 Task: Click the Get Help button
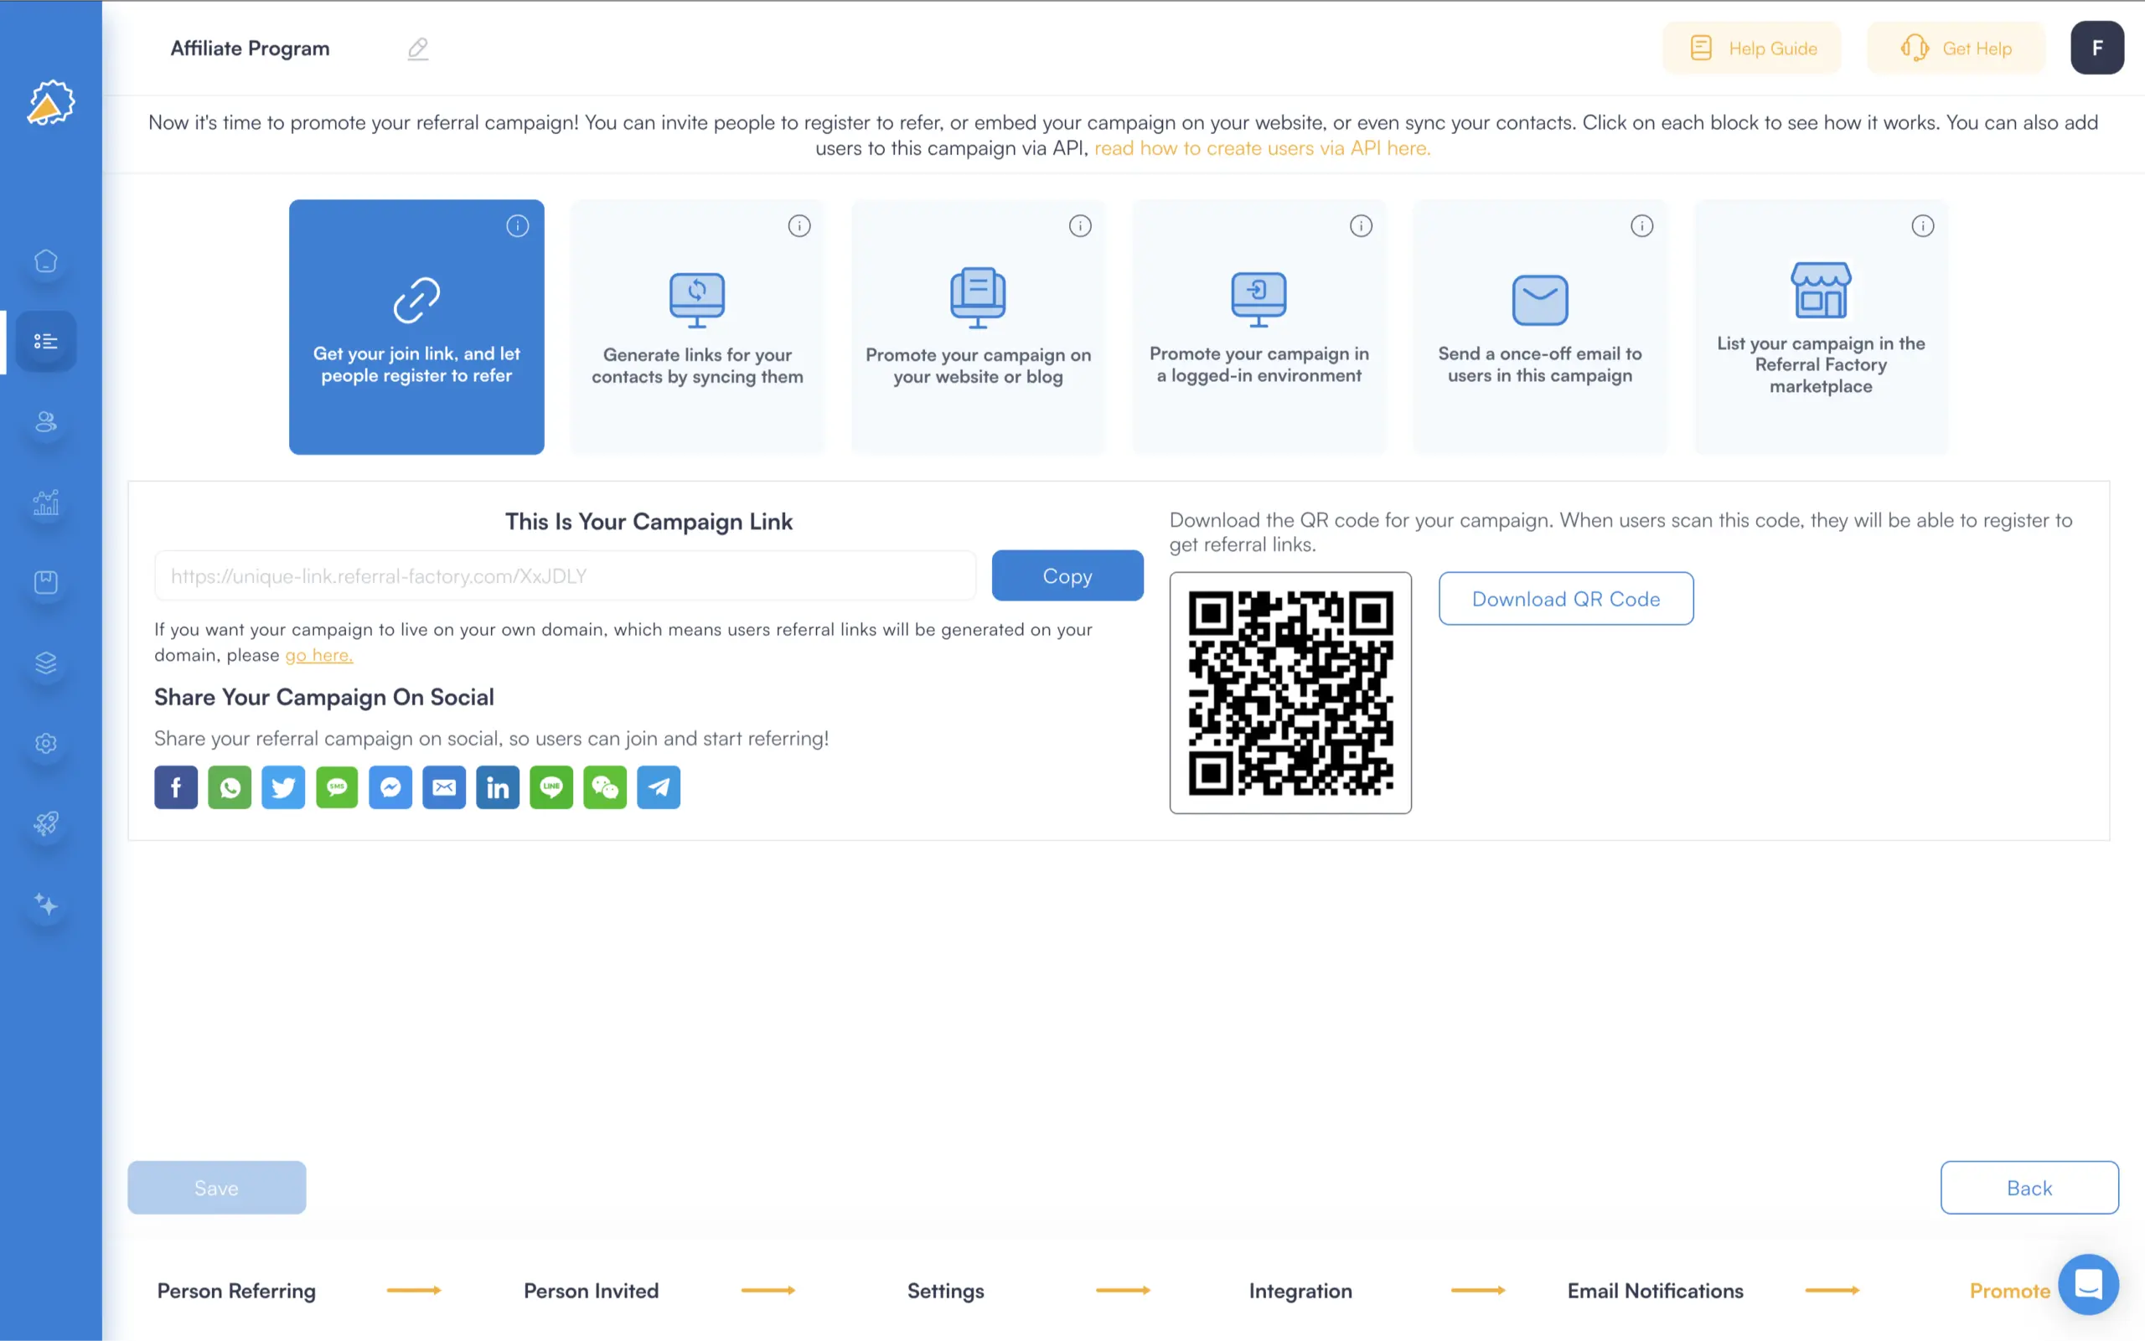click(x=1956, y=48)
